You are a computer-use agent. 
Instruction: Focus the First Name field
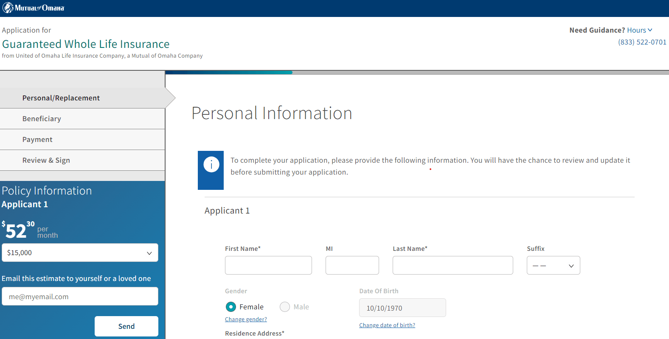pos(268,266)
